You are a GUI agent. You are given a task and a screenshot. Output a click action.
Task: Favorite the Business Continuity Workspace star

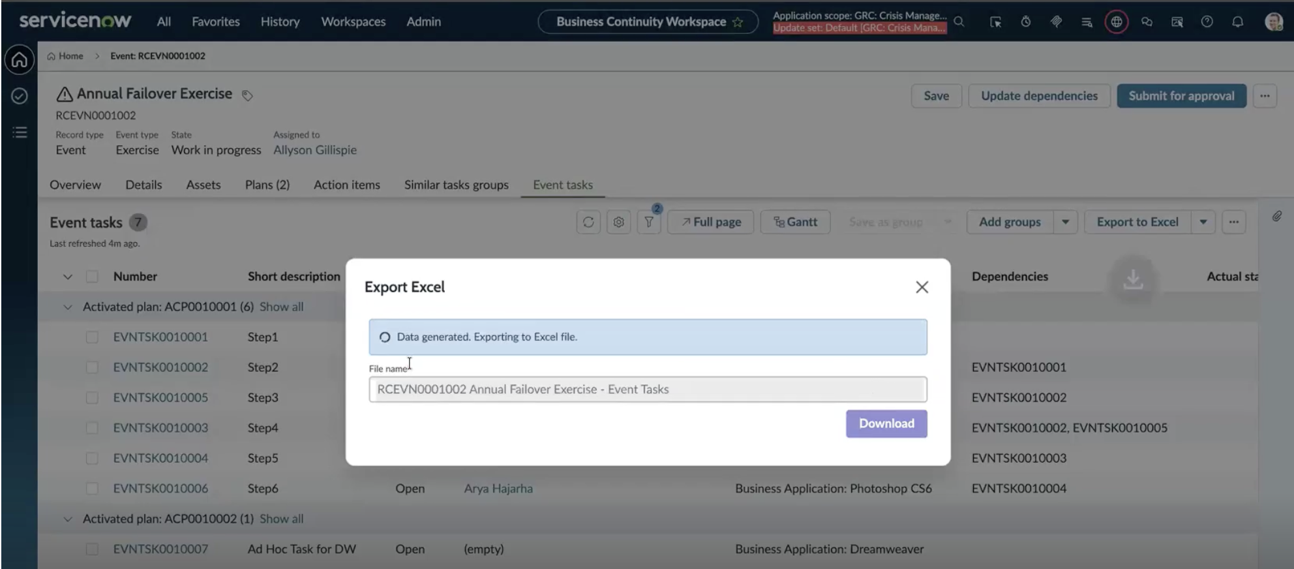click(x=738, y=22)
